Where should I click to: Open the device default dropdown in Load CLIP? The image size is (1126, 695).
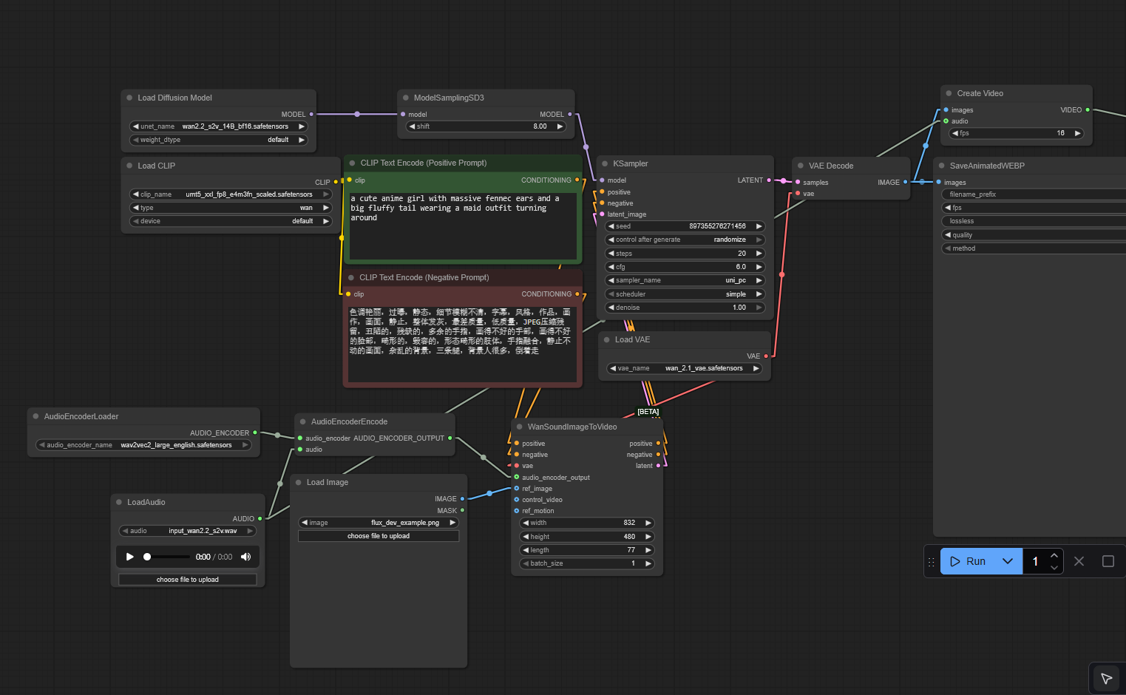point(231,221)
